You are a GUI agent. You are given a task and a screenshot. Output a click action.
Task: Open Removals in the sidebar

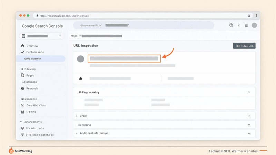pyautogui.click(x=32, y=89)
